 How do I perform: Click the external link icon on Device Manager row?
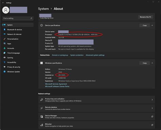point(152,117)
